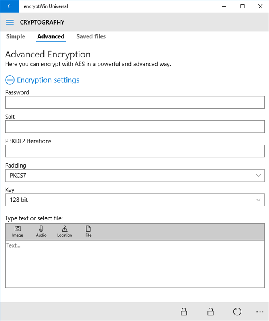
Task: Switch to the Simple tab
Action: pyautogui.click(x=16, y=36)
